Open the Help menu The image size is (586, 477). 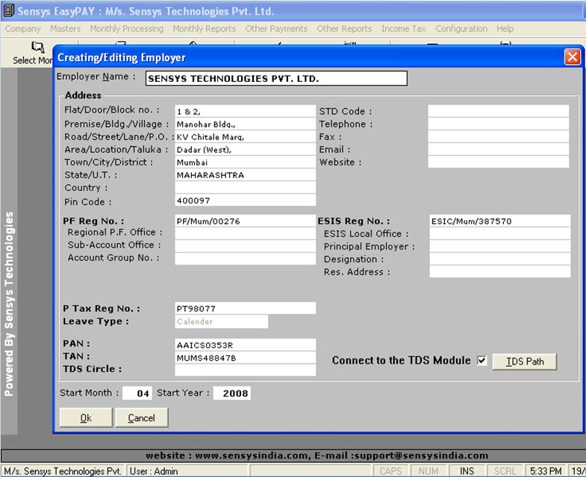(505, 29)
